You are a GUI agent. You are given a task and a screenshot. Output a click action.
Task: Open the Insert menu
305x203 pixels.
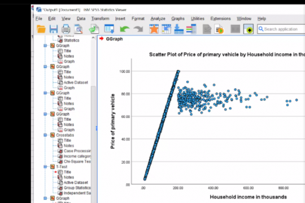click(120, 19)
